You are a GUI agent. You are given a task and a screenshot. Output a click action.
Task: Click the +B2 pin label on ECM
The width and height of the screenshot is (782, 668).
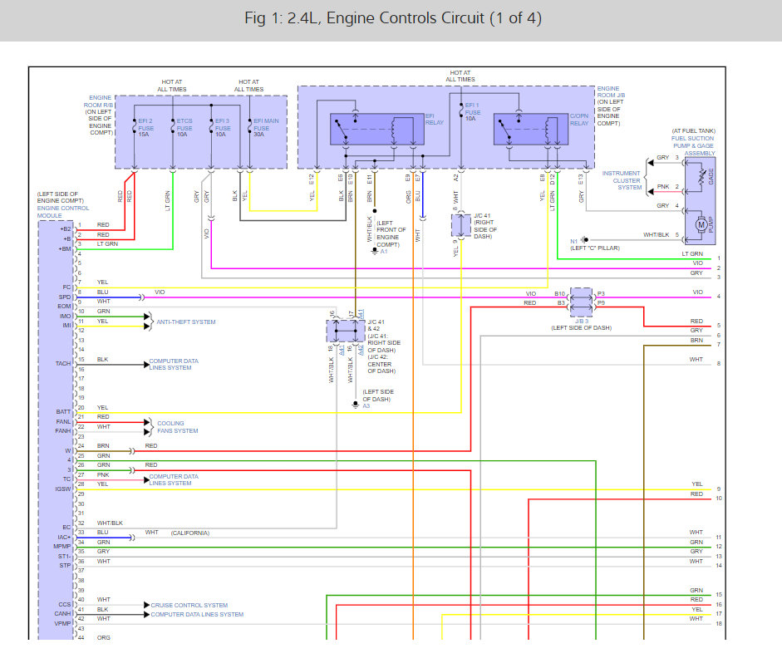(x=66, y=229)
